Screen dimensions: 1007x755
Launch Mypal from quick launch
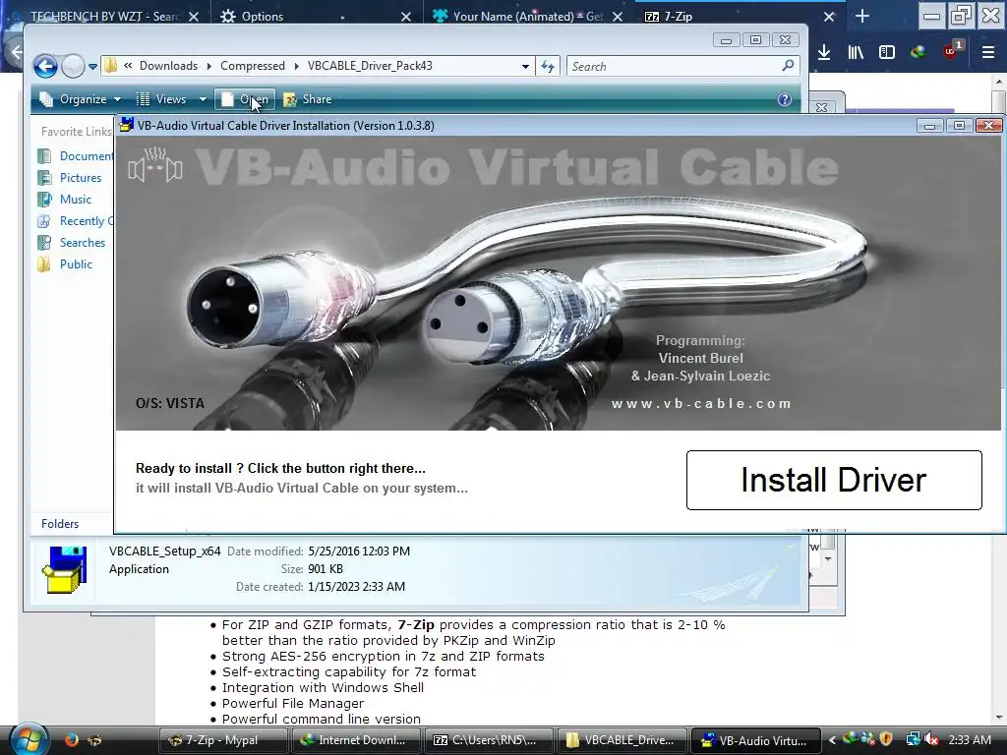94,739
